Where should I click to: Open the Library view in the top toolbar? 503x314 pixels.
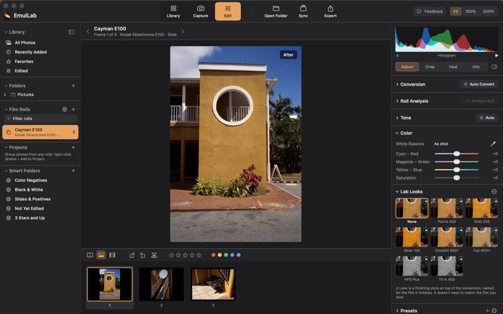pos(174,11)
